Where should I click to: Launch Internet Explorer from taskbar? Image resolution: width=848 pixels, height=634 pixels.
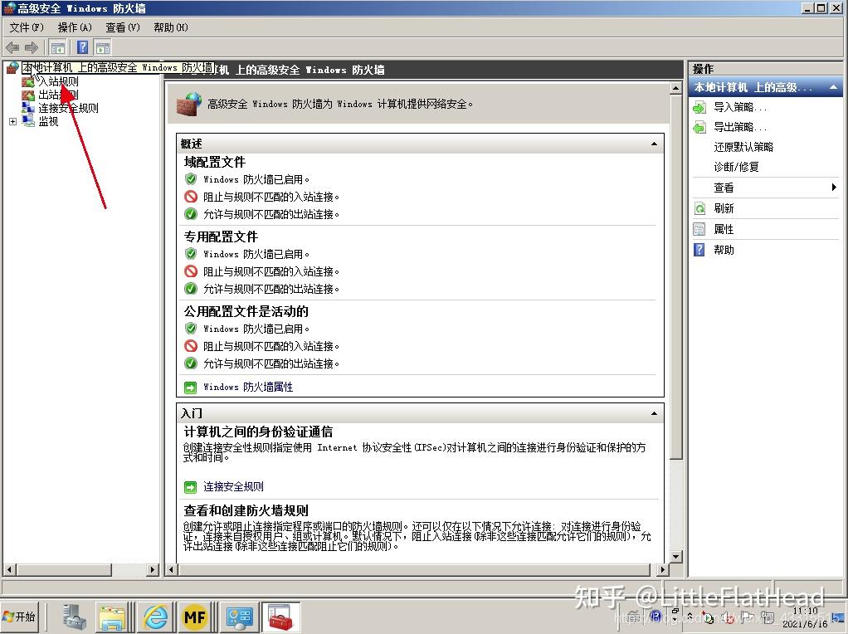tap(154, 617)
